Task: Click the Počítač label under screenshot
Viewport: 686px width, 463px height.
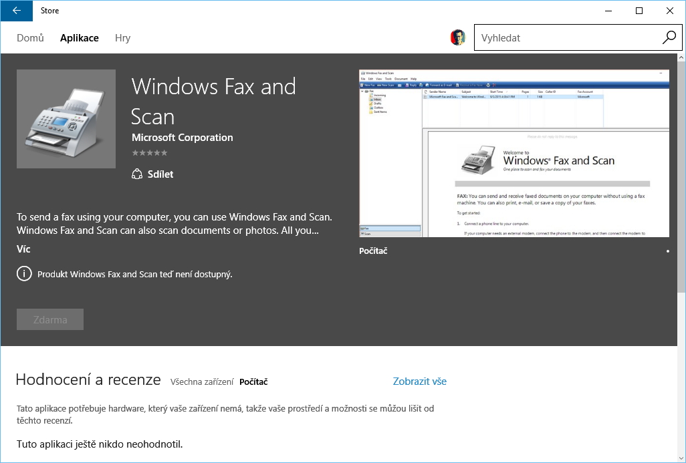Action: 373,251
